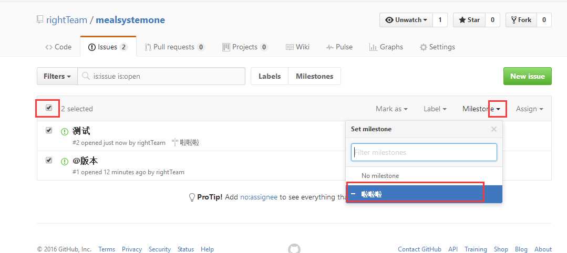Click the Pull requests tab icon

click(148, 47)
